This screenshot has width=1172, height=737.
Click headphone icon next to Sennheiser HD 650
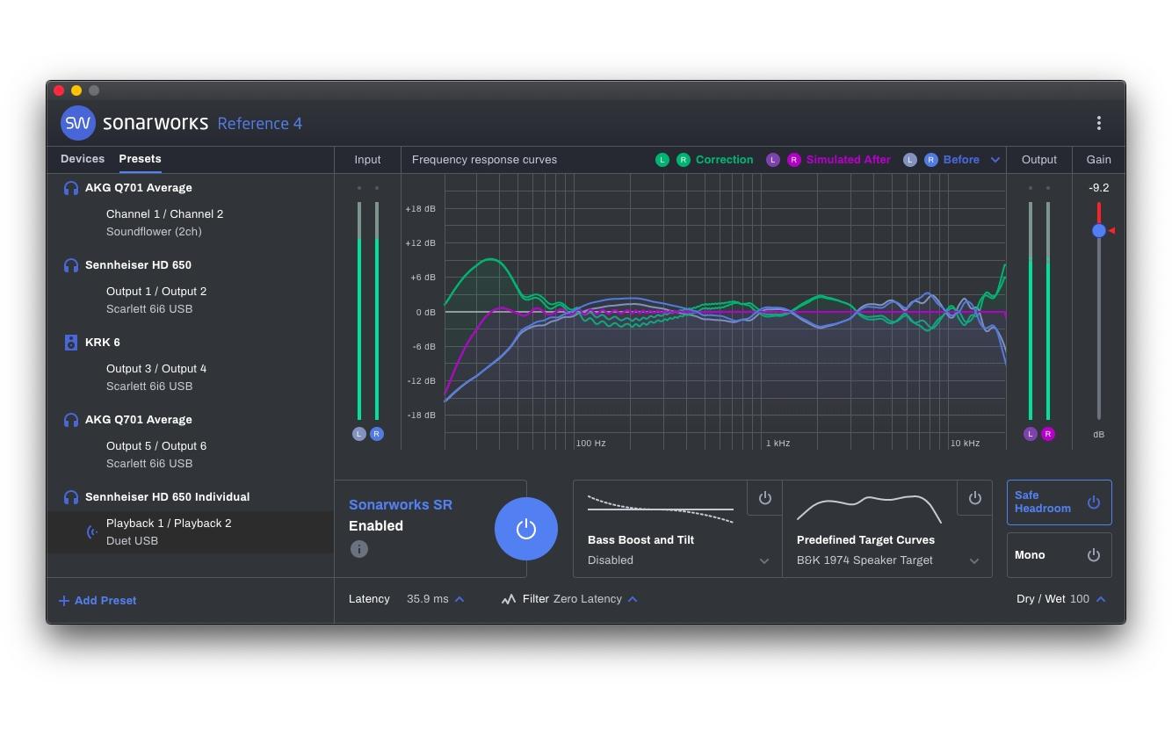tap(71, 265)
